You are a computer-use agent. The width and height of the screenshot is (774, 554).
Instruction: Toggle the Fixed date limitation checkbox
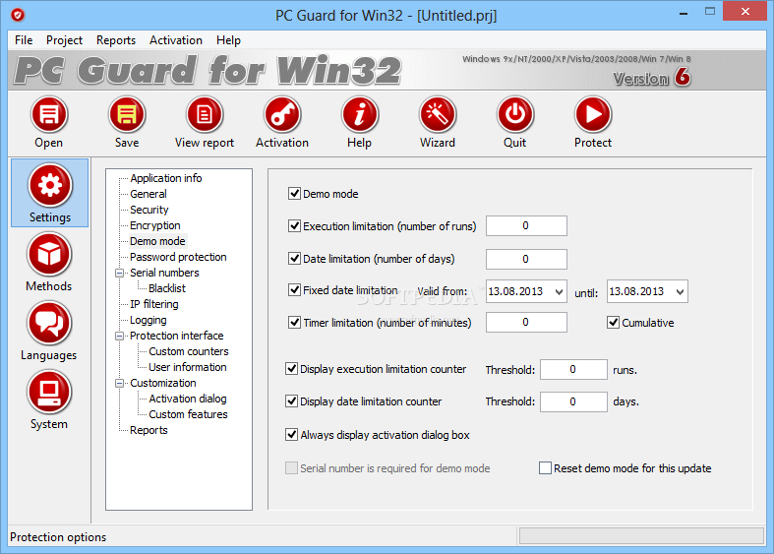click(294, 290)
